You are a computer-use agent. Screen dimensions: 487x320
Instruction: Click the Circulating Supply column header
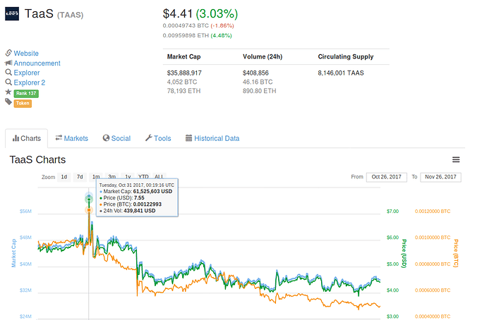point(345,57)
